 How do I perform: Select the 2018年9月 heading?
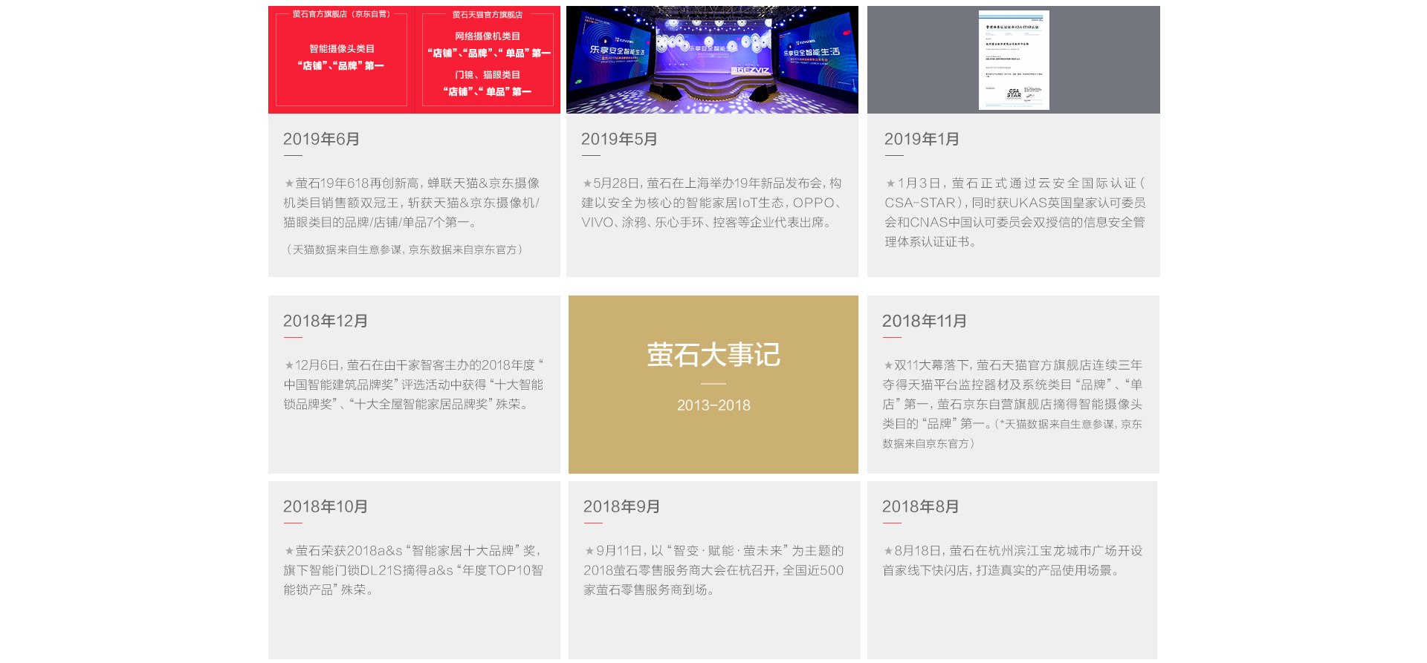(622, 506)
